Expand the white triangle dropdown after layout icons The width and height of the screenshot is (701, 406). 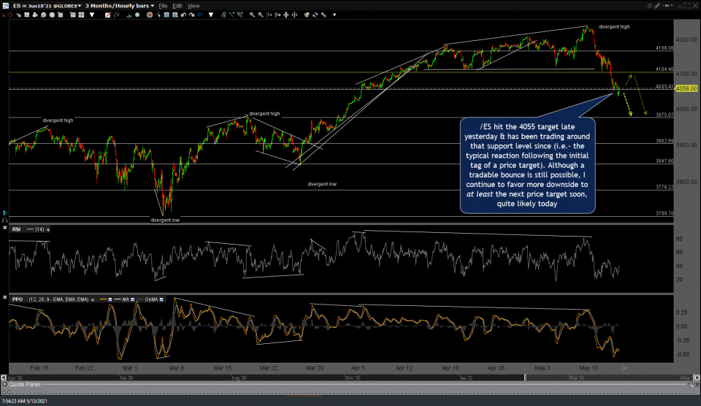92,15
